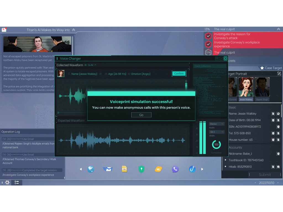Click the document icon in Tel row

click(x=278, y=133)
